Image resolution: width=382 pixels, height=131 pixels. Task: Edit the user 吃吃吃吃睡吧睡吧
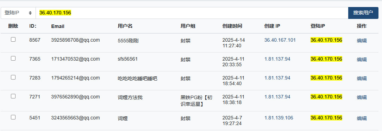coord(362,78)
